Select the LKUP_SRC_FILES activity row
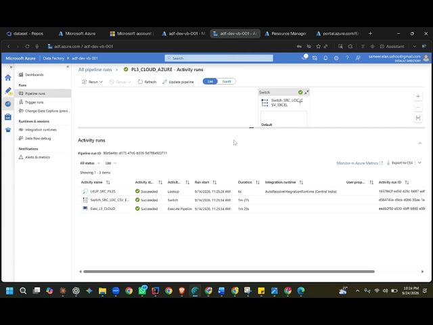The width and height of the screenshot is (433, 325). (x=251, y=191)
